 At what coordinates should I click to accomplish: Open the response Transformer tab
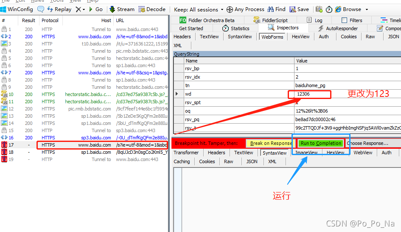coord(186,153)
